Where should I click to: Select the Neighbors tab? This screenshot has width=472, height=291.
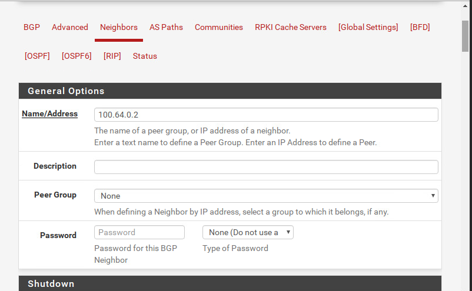[119, 27]
